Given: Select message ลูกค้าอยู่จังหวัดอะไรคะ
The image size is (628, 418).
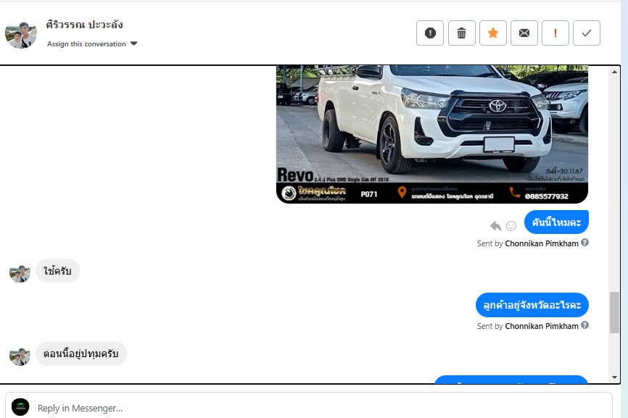Looking at the screenshot, I should click(532, 305).
